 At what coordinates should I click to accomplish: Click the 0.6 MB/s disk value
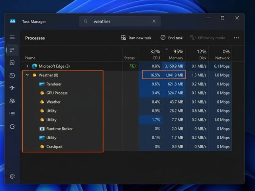pyautogui.click(x=199, y=111)
